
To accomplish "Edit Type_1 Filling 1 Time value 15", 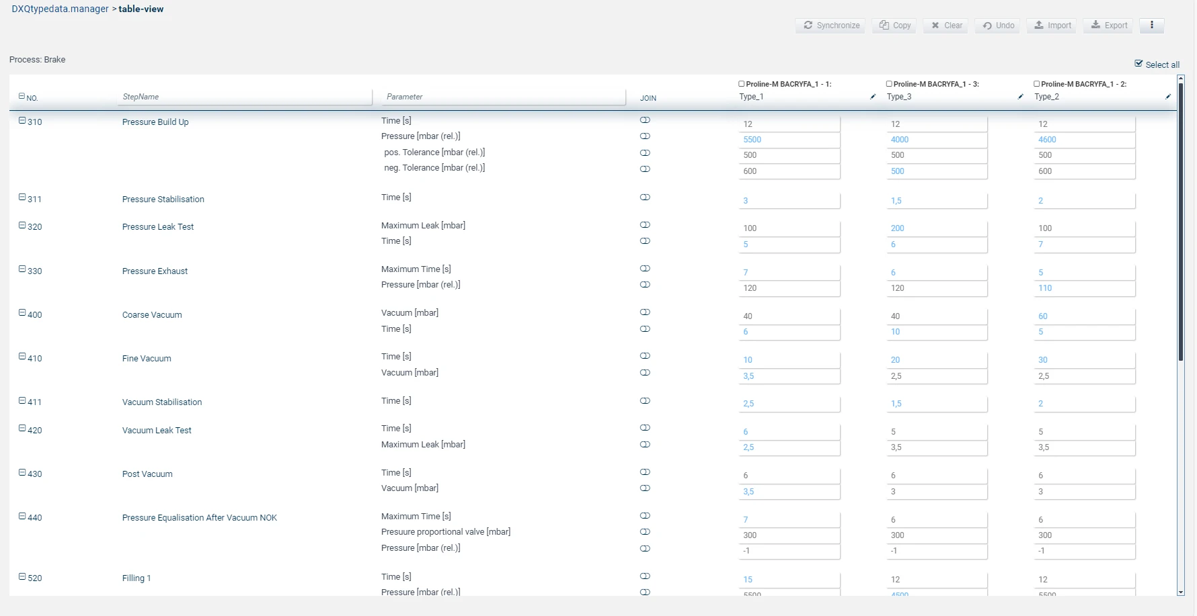I will click(x=789, y=580).
